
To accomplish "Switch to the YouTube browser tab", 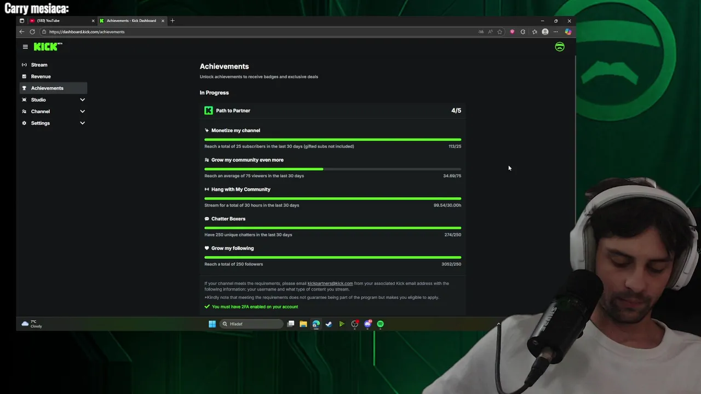I will (x=61, y=21).
